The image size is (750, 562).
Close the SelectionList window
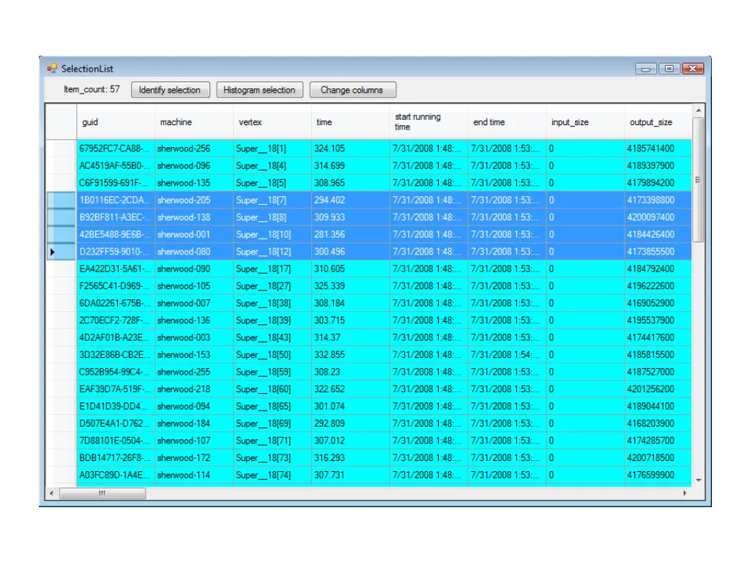pos(693,69)
